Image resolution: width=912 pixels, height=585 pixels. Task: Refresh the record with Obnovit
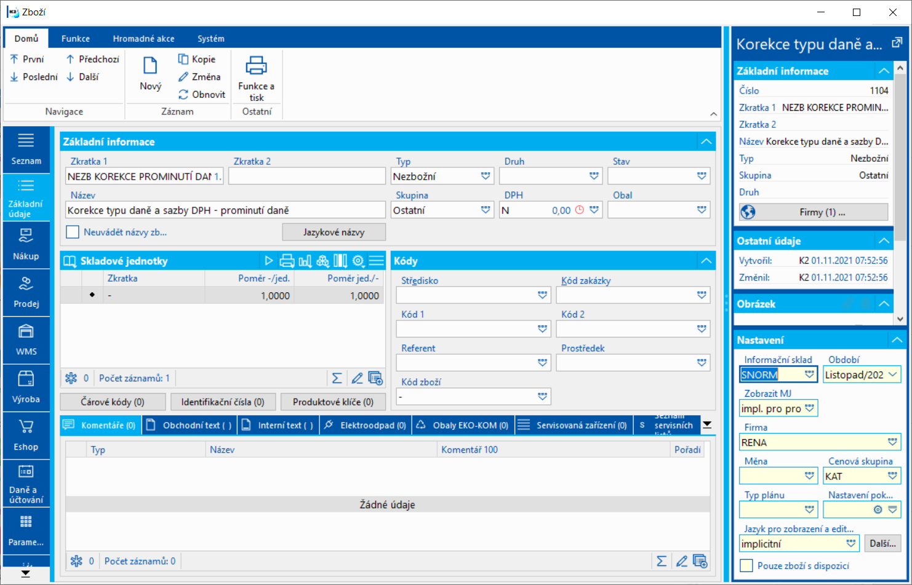(x=202, y=95)
